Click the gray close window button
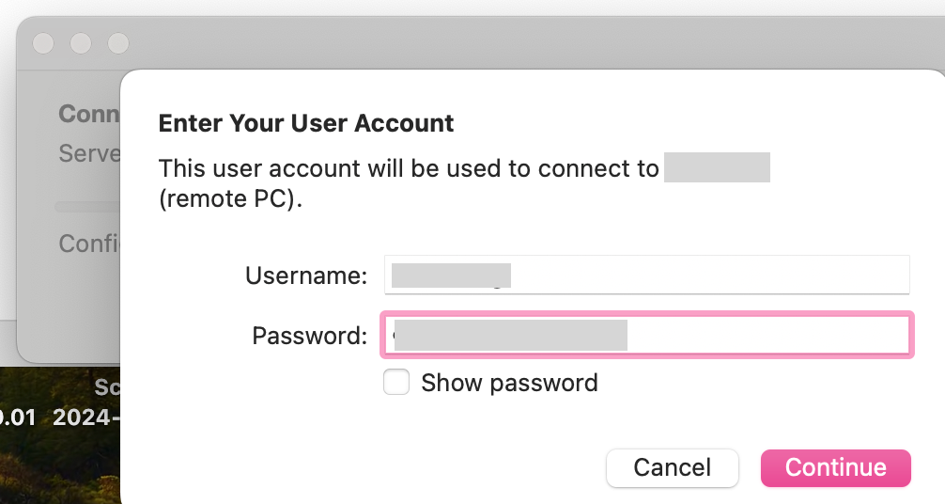Viewport: 945px width, 504px height. [43, 43]
